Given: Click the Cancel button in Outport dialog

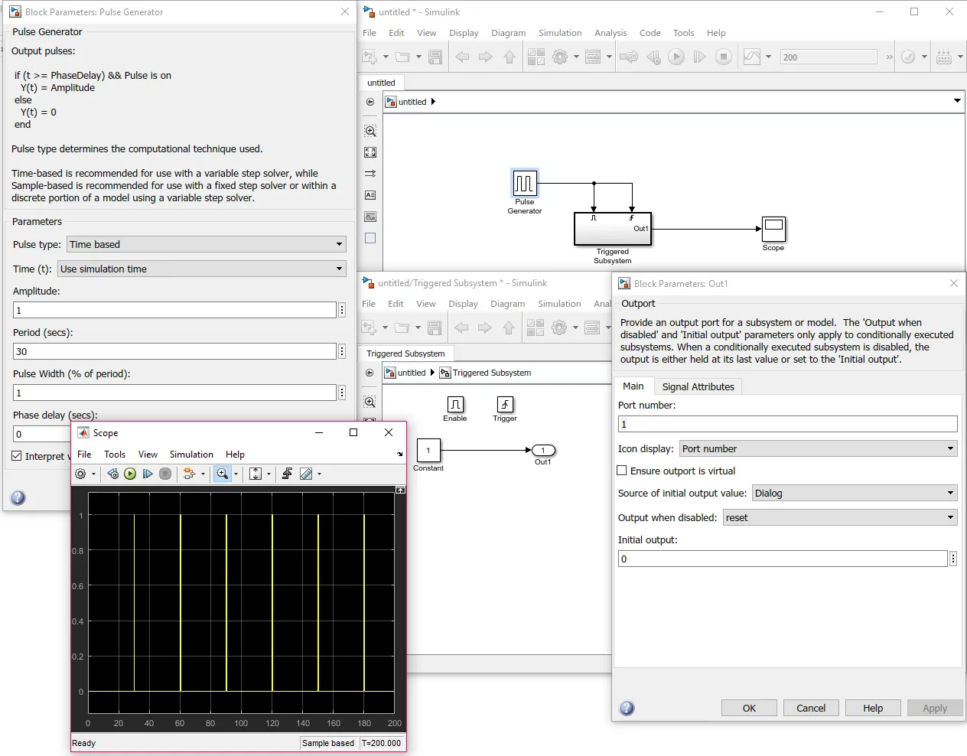Looking at the screenshot, I should tap(811, 708).
